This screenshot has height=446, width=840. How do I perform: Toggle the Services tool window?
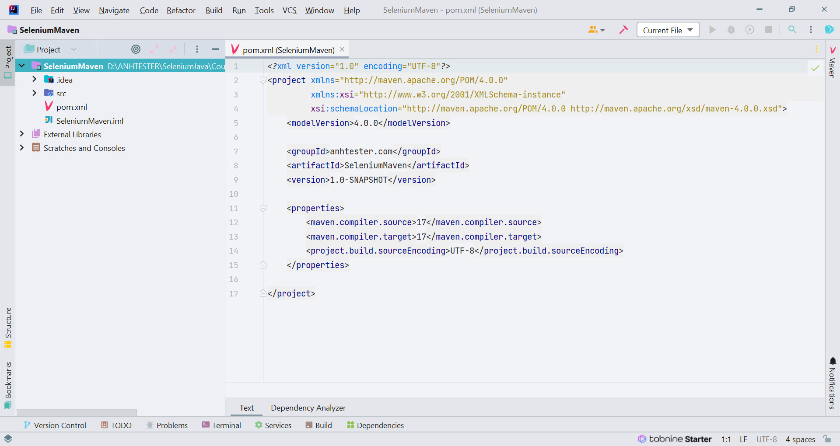pos(273,425)
